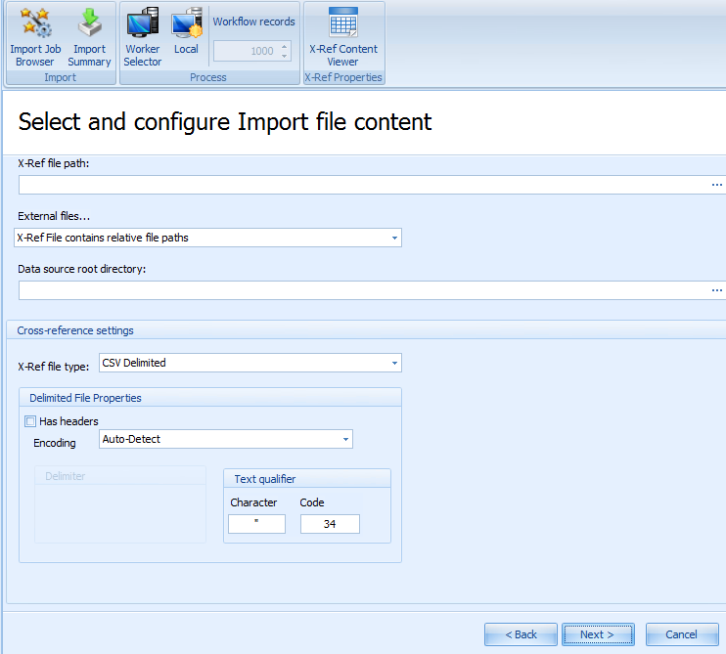Launch the Worker Selector
Image resolution: width=726 pixels, height=654 pixels.
coord(142,37)
